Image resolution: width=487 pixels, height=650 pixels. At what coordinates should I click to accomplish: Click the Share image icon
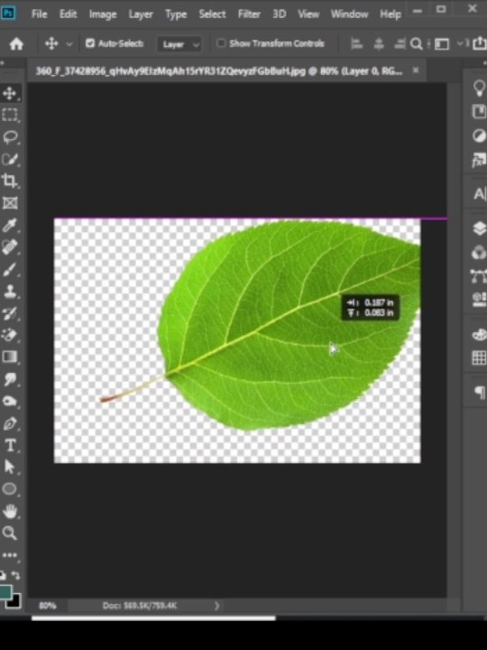pos(479,43)
